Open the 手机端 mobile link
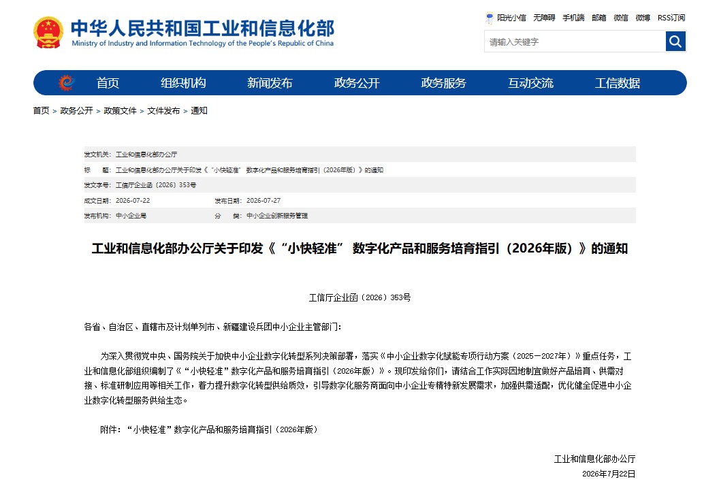The image size is (719, 488). (573, 18)
